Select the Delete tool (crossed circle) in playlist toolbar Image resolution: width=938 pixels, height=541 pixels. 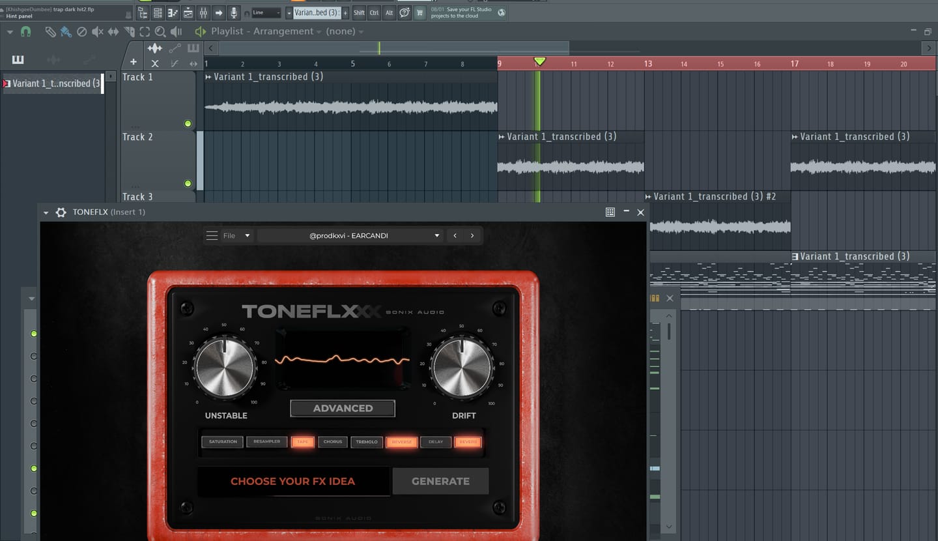[x=82, y=31]
